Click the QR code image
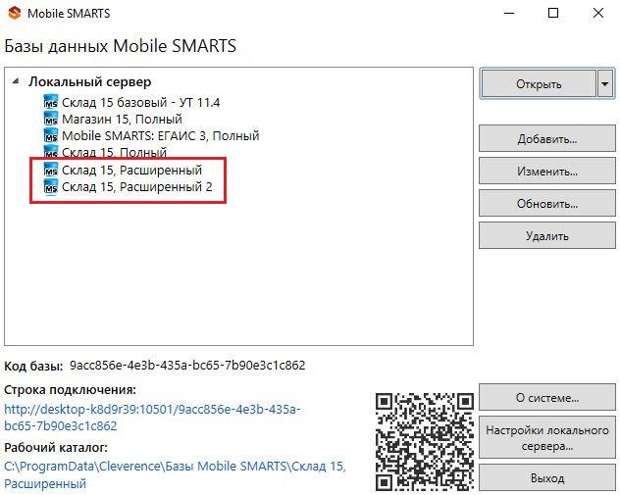The image size is (620, 495). pyautogui.click(x=423, y=438)
